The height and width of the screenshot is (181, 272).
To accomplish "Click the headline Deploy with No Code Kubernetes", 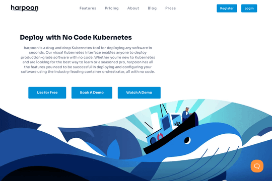I will point(76,37).
